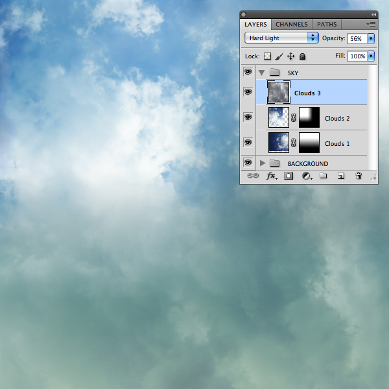Open the Fill slider arrow
The height and width of the screenshot is (389, 389).
coord(371,56)
